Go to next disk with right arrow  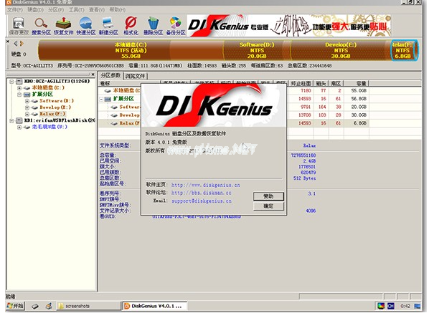(22, 44)
